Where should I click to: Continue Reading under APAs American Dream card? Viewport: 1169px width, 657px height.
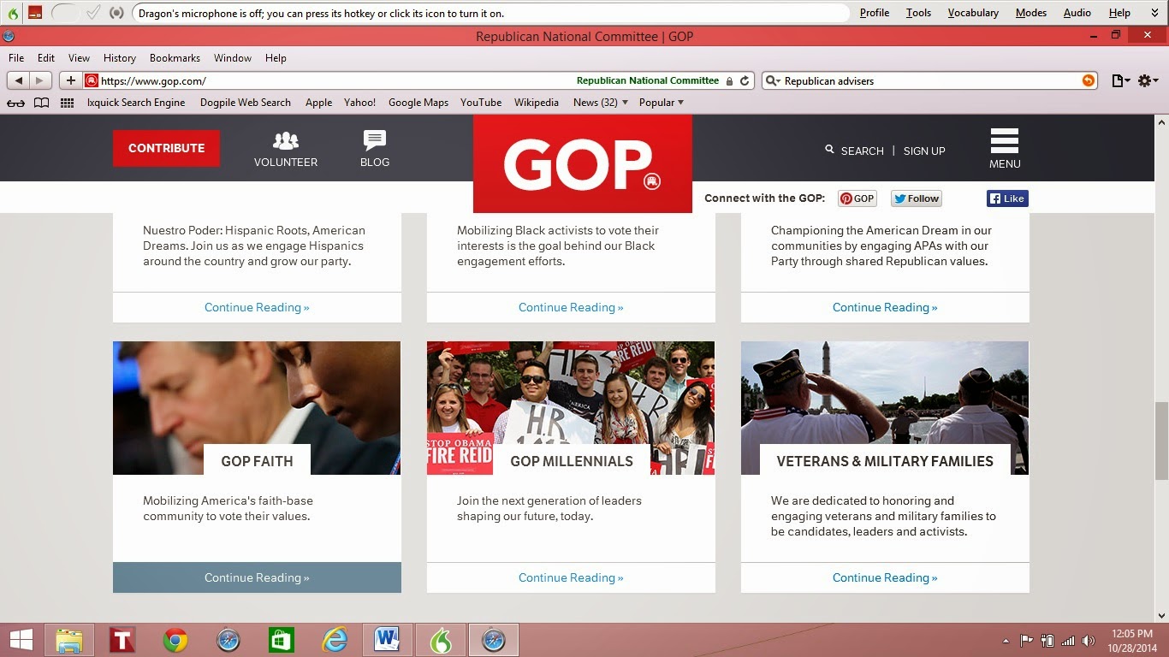(885, 307)
